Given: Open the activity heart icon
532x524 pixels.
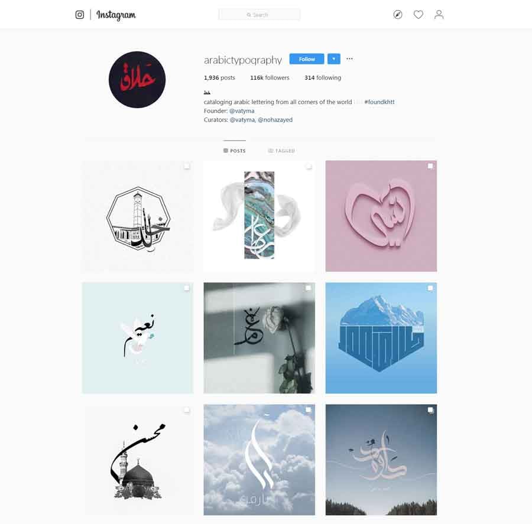Looking at the screenshot, I should tap(419, 15).
